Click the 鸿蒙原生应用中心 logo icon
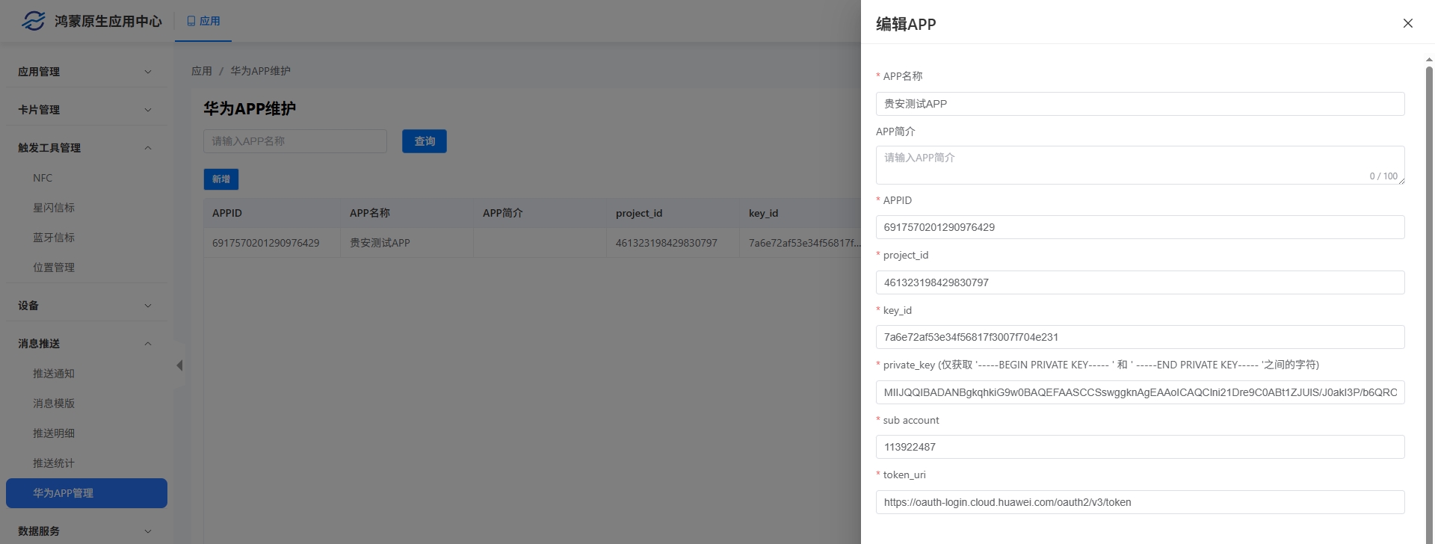Image resolution: width=1435 pixels, height=544 pixels. [x=33, y=21]
